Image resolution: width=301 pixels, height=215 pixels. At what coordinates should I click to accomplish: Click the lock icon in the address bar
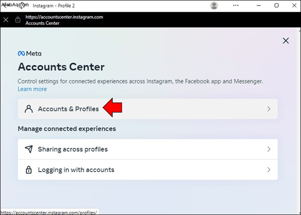(x=18, y=19)
